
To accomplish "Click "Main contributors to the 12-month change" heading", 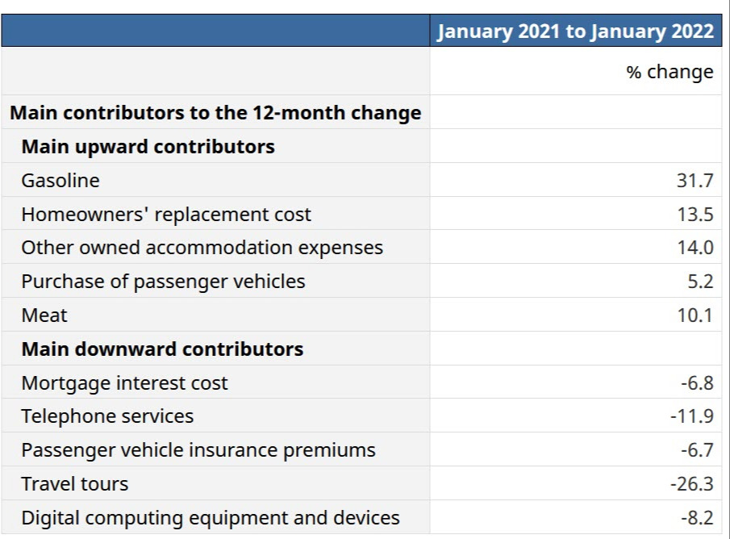I will coord(215,113).
